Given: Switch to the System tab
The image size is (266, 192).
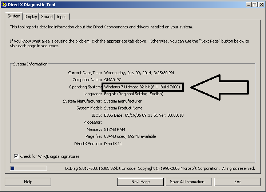Looking at the screenshot, I should [x=14, y=16].
